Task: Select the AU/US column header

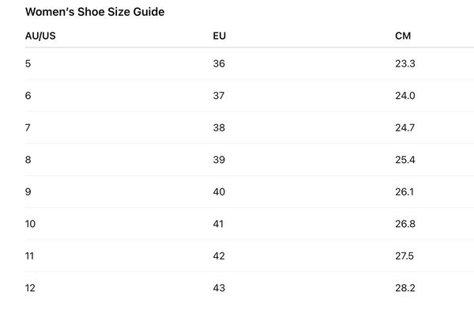Action: pyautogui.click(x=40, y=36)
